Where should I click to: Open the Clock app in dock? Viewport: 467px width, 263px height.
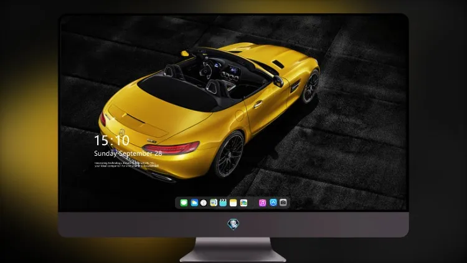(x=204, y=203)
